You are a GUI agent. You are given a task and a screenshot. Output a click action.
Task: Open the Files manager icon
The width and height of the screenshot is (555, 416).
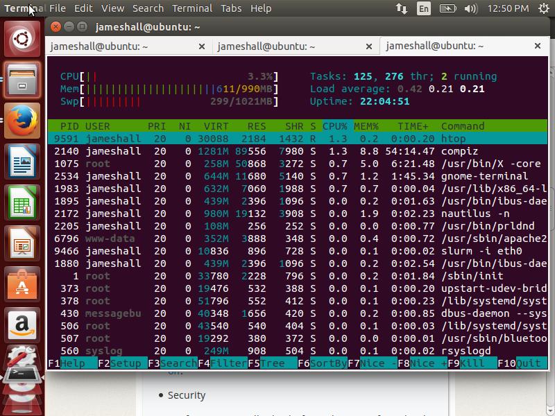tap(22, 80)
